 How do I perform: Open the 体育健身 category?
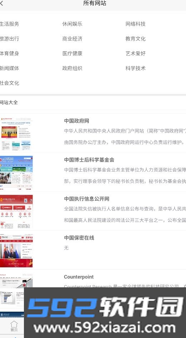point(9,53)
